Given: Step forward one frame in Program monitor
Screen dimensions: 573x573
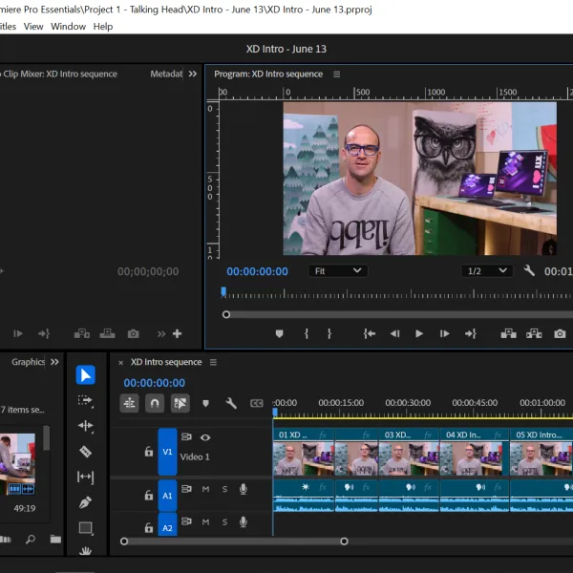Looking at the screenshot, I should point(444,333).
